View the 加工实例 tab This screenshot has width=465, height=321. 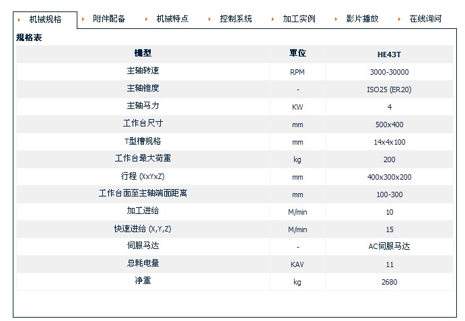[299, 19]
